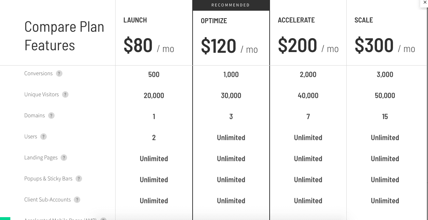
Task: Click the Conversions row label
Action: (39, 73)
